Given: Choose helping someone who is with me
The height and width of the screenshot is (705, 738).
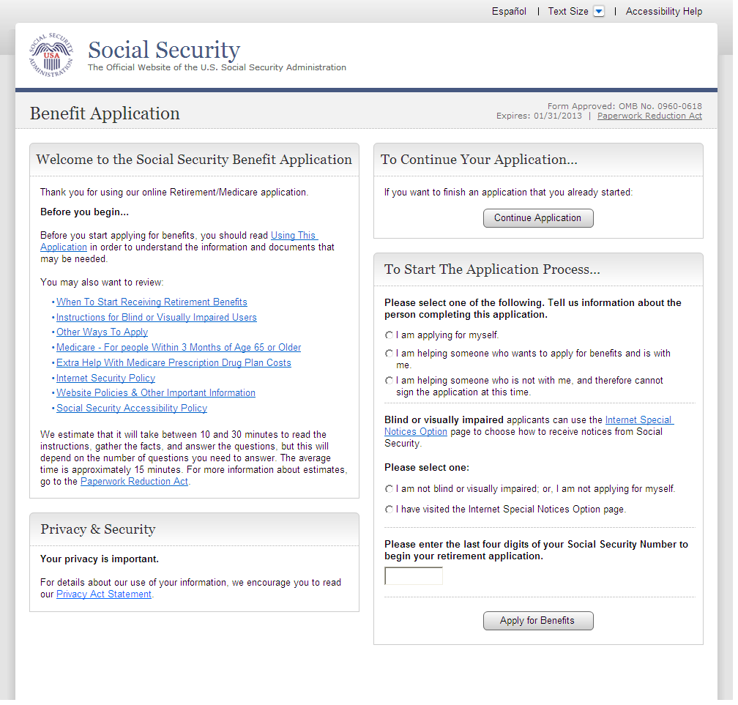Looking at the screenshot, I should [389, 354].
